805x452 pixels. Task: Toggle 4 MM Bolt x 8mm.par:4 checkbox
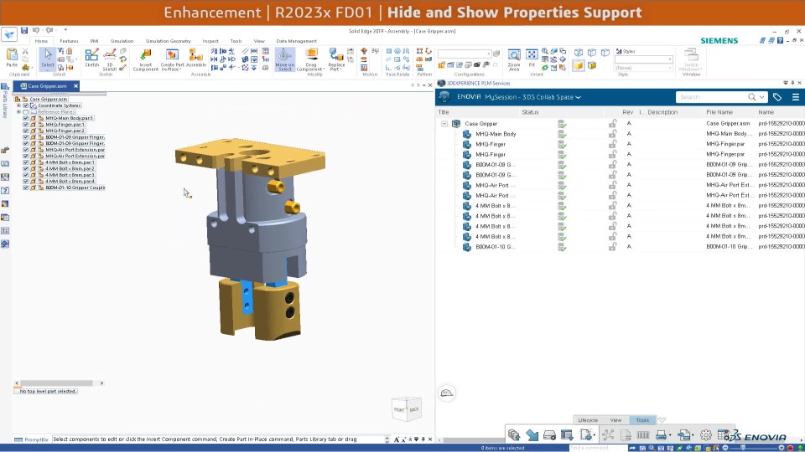tap(26, 182)
